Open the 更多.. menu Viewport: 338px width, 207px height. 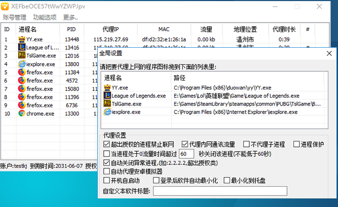[x=70, y=17]
